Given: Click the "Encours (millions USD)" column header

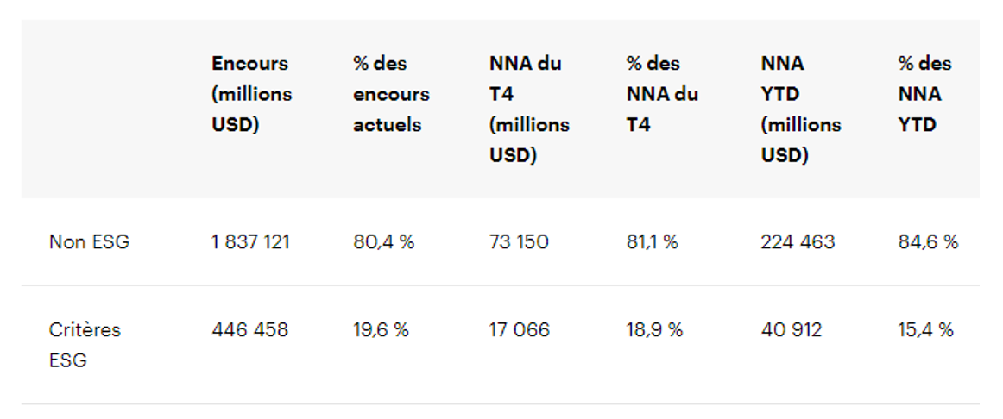Looking at the screenshot, I should 252,94.
